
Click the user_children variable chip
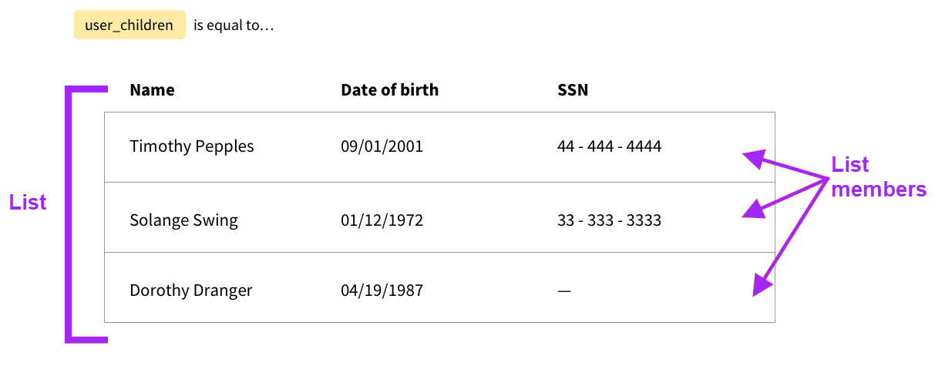pyautogui.click(x=129, y=25)
